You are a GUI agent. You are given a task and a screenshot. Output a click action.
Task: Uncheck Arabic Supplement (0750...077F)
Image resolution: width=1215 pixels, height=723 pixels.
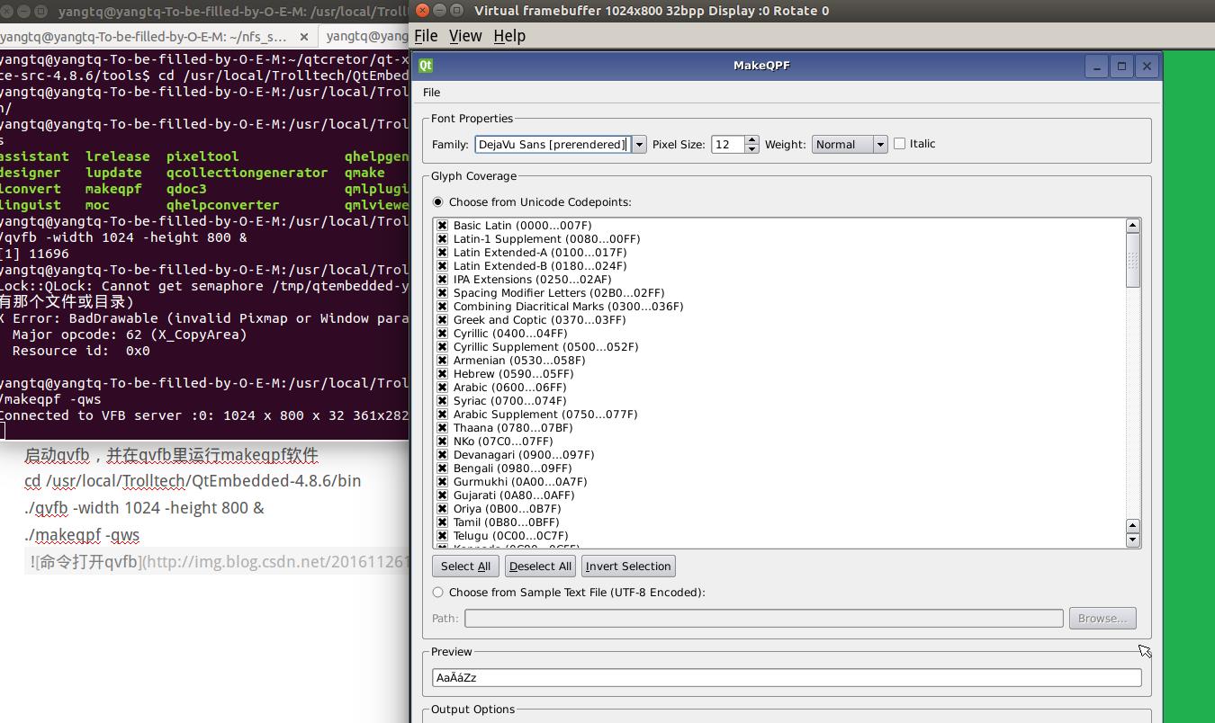point(442,415)
